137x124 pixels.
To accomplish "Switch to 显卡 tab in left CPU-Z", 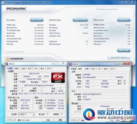I will (x=42, y=69).
